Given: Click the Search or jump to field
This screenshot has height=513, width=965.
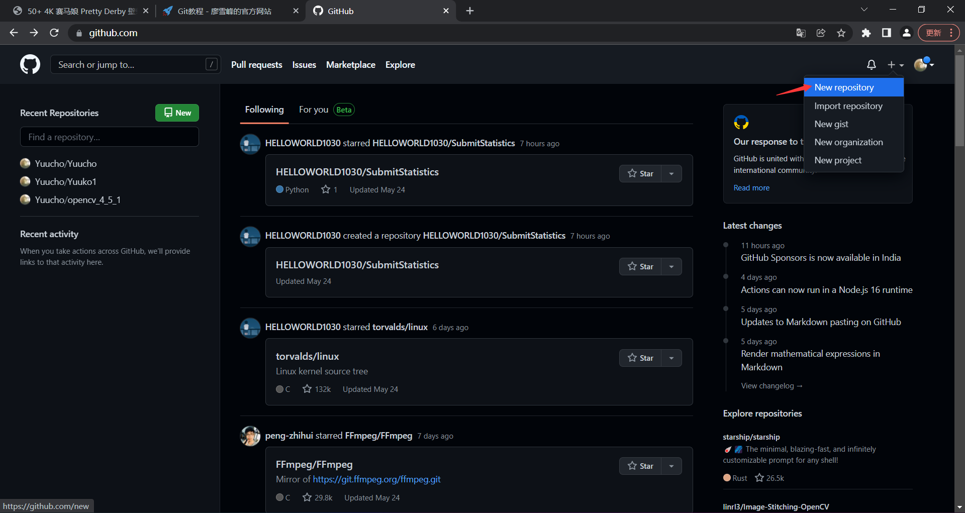Looking at the screenshot, I should pyautogui.click(x=135, y=64).
